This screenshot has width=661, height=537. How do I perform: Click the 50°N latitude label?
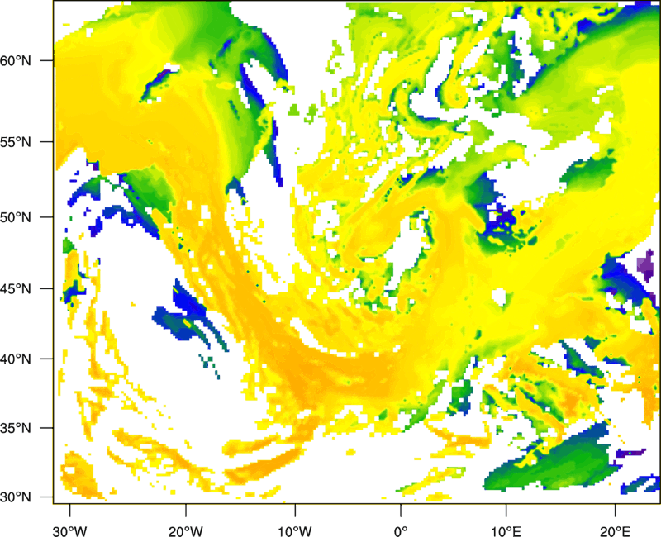click(x=16, y=217)
